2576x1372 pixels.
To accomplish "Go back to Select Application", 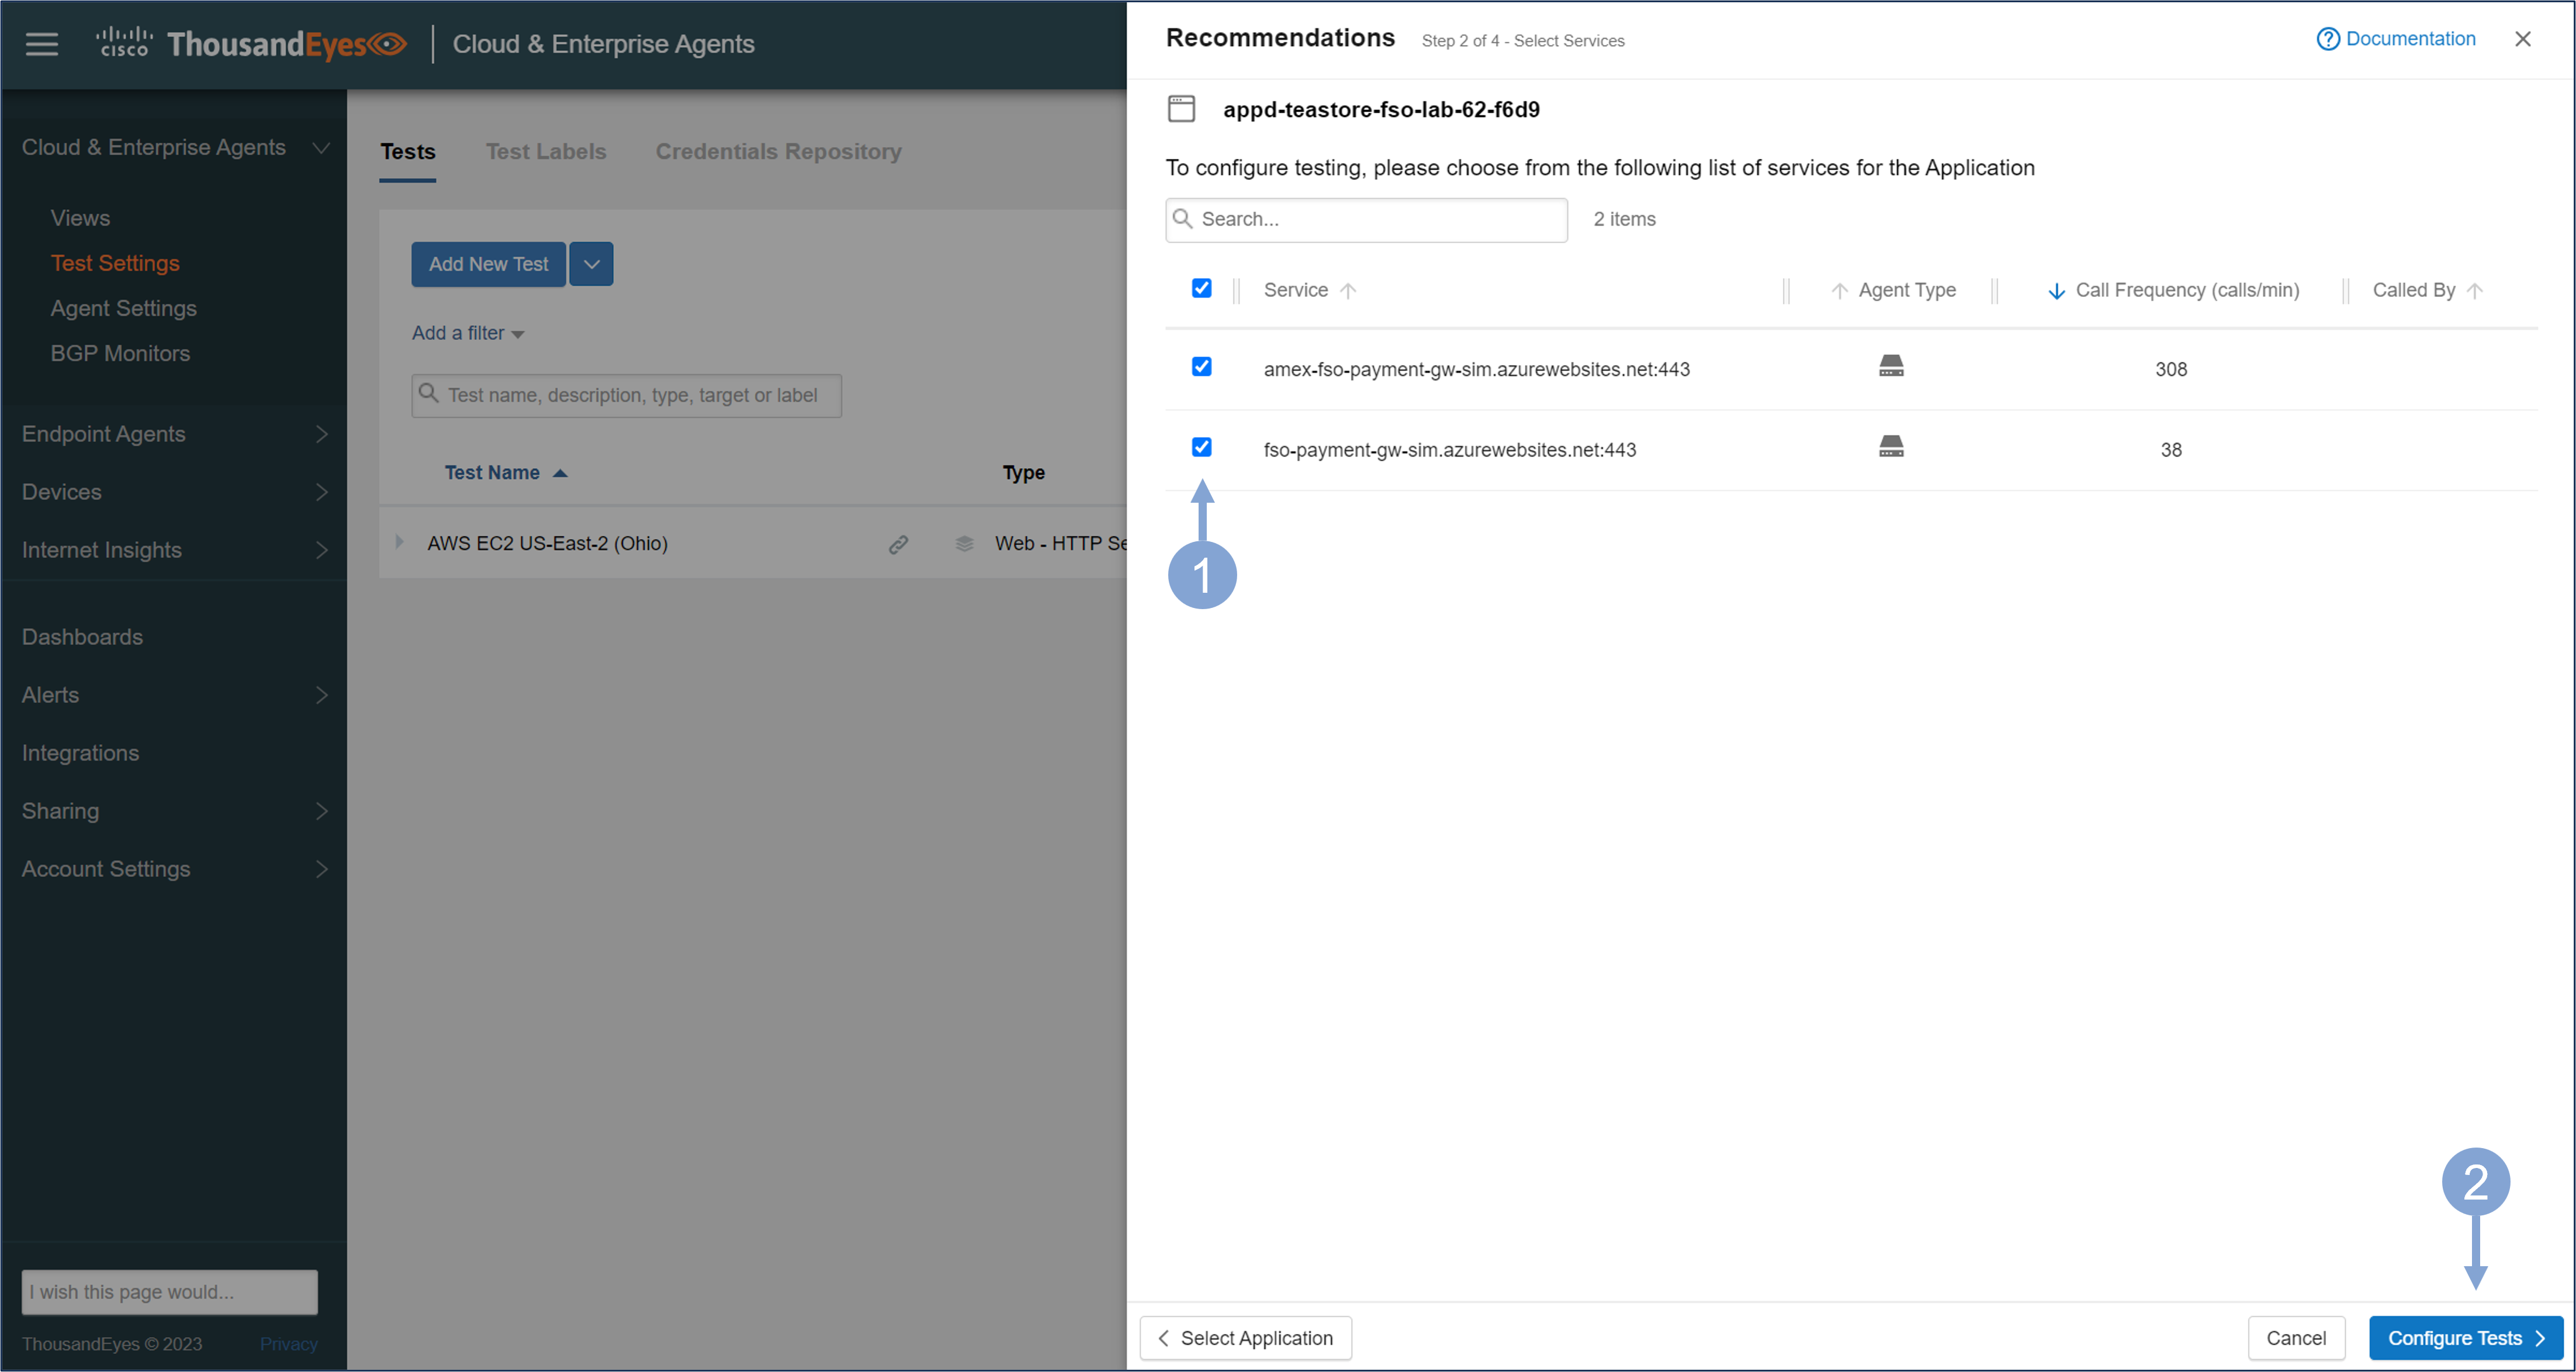I will click(1245, 1337).
